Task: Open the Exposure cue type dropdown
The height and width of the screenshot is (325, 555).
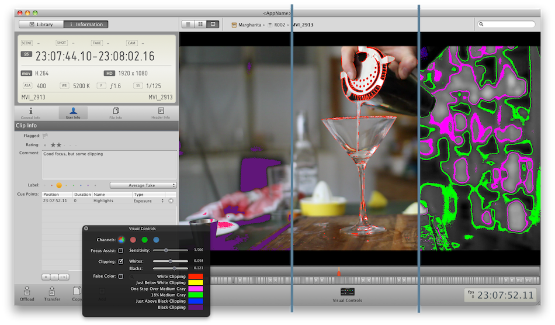Action: coord(148,200)
